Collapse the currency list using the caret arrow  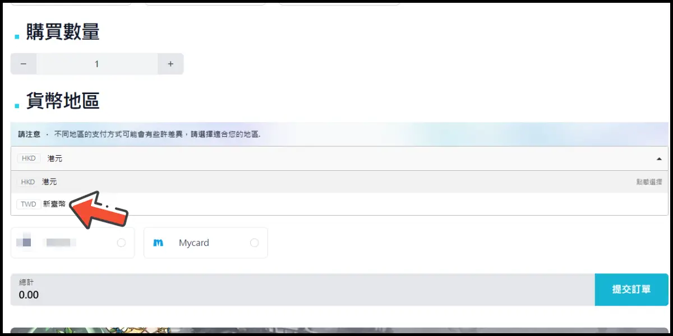[x=658, y=159]
